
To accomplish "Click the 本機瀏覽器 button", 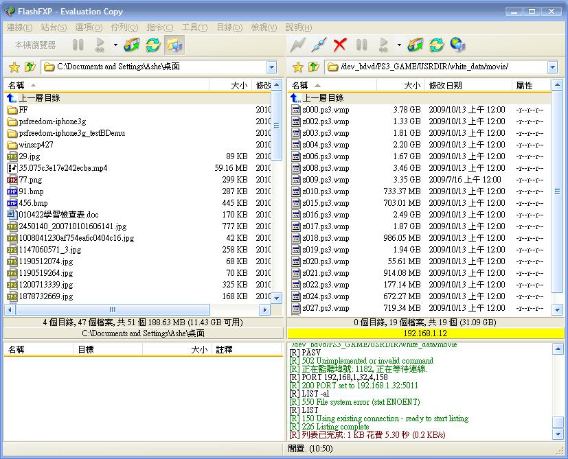I will pyautogui.click(x=36, y=45).
